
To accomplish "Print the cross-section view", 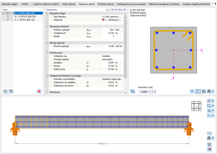I will tap(209, 91).
